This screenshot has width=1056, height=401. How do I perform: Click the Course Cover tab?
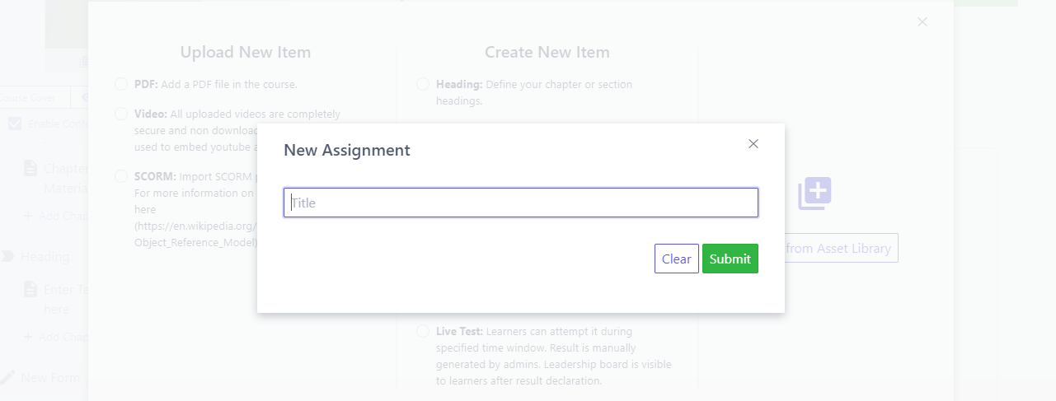tap(29, 98)
